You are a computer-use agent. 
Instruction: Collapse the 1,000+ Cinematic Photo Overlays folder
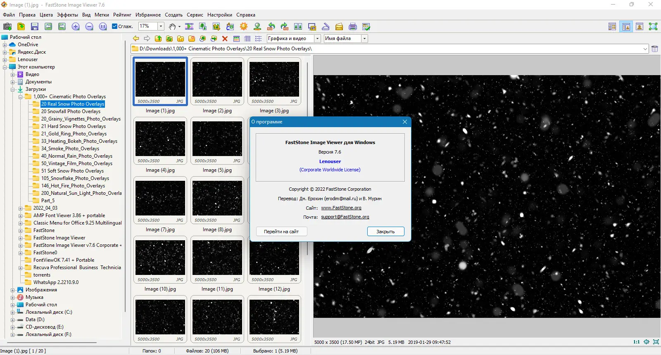point(20,97)
